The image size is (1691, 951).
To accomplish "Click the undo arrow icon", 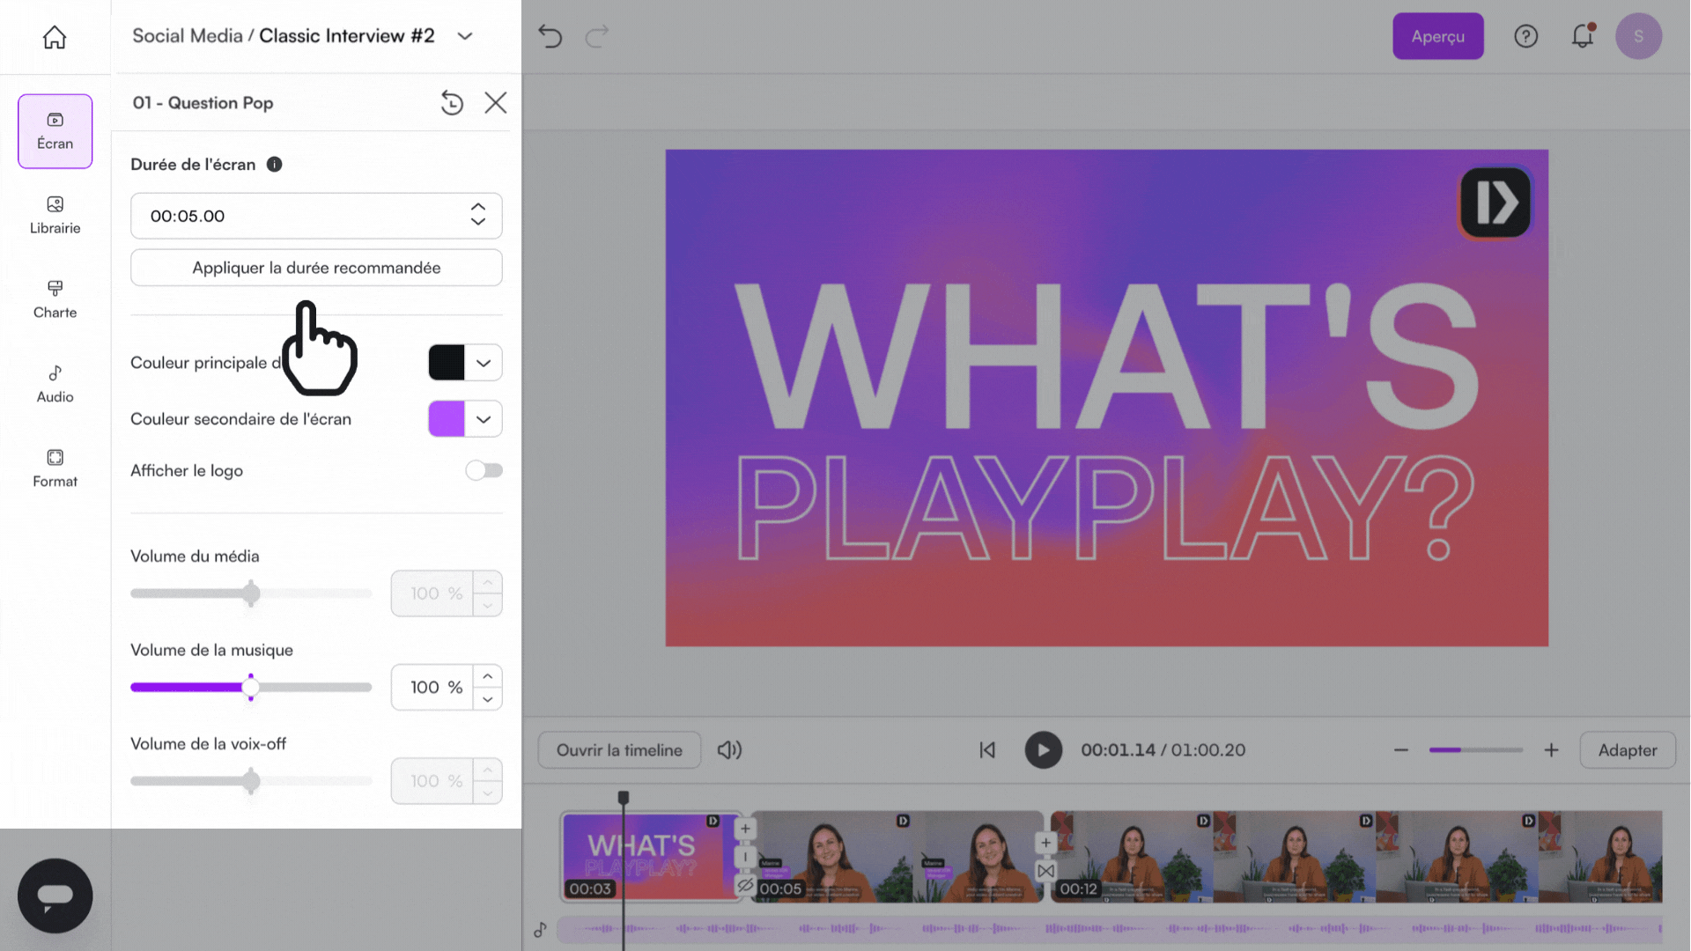I will point(550,36).
